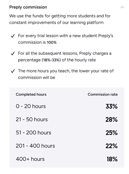Select the 201 - 400 hours row
Viewport: 129px width, 174px height.
tap(67, 146)
